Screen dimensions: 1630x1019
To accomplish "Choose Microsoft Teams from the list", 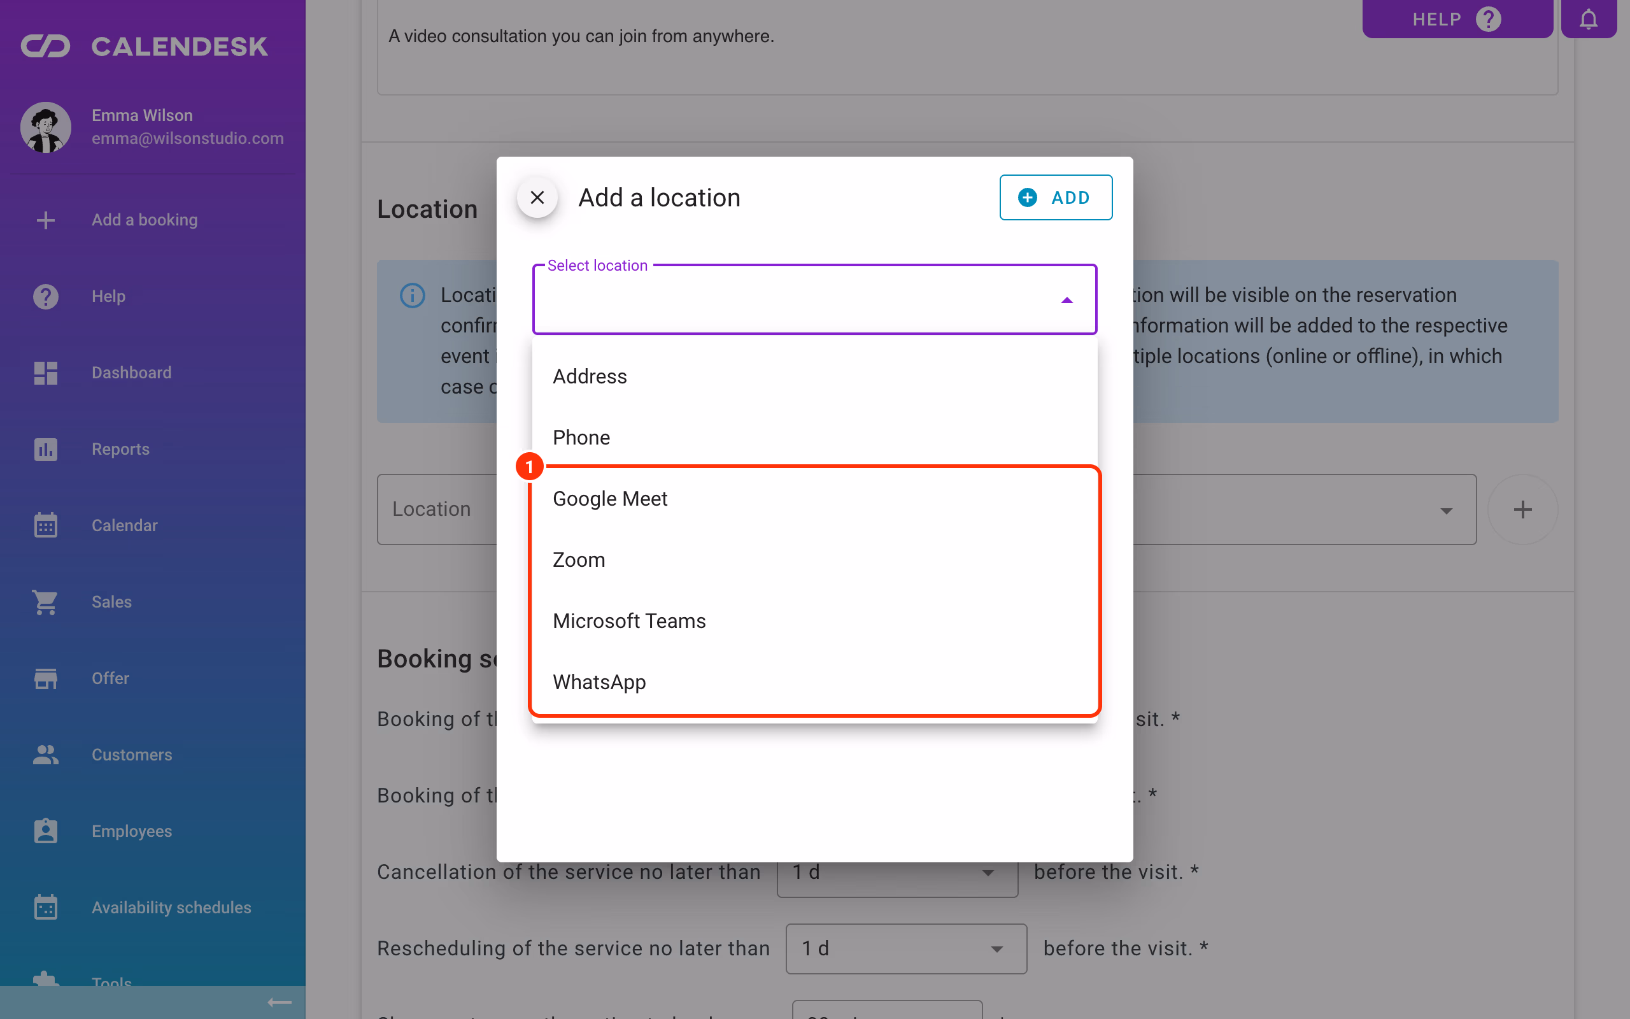I will (814, 621).
